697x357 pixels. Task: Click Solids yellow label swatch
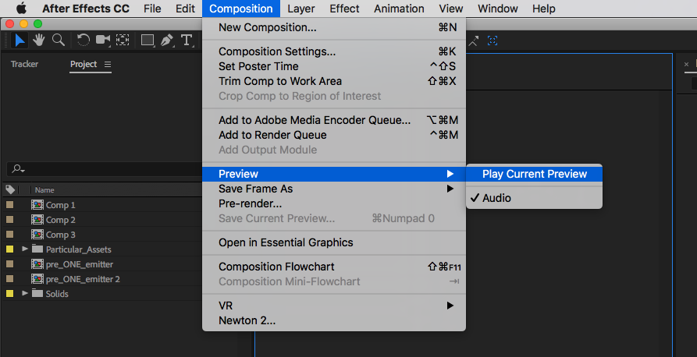[x=9, y=294]
